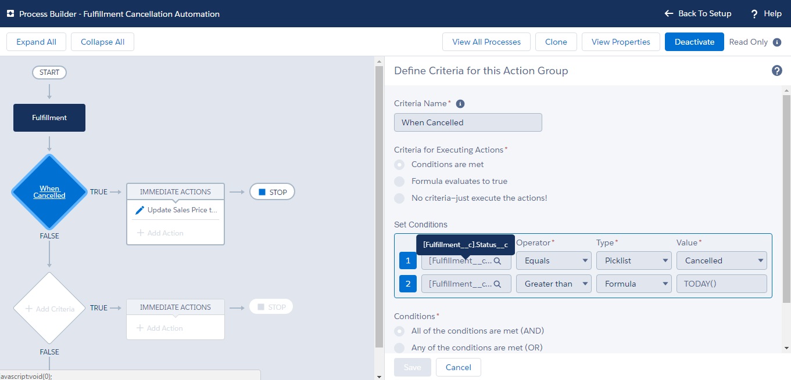This screenshot has height=380, width=791.
Task: Click pencil icon for Update Sales Price action
Action: pyautogui.click(x=139, y=210)
